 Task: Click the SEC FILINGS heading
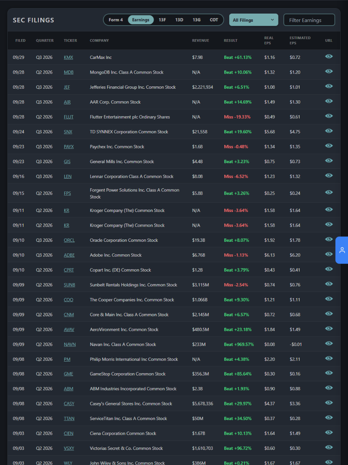coord(34,20)
